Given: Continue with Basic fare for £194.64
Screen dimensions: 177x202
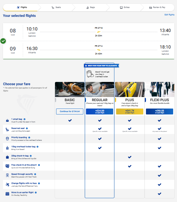Looking at the screenshot, I should pyautogui.click(x=70, y=111).
